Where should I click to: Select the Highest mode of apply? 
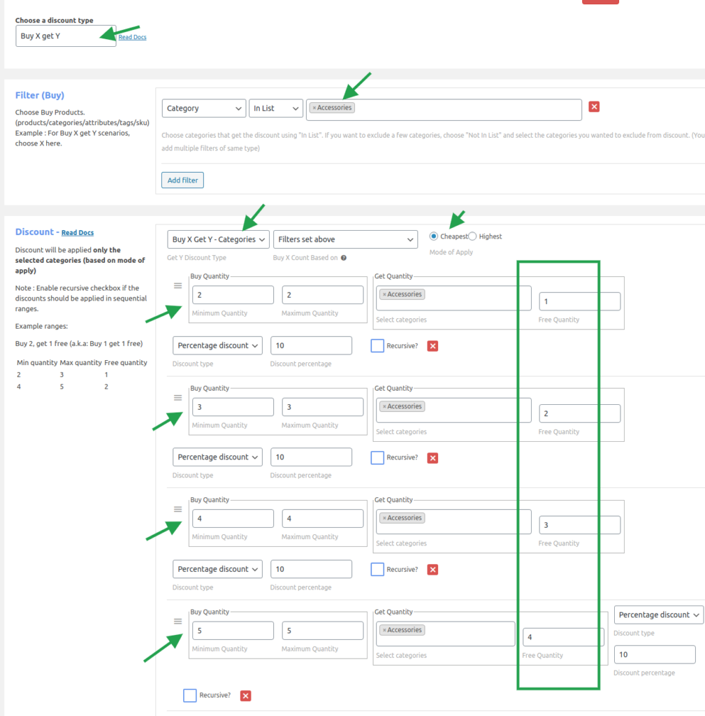coord(473,236)
